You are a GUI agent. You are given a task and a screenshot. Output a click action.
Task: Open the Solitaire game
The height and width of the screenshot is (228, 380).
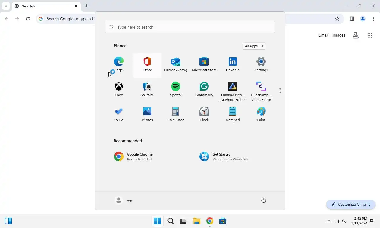pyautogui.click(x=147, y=90)
